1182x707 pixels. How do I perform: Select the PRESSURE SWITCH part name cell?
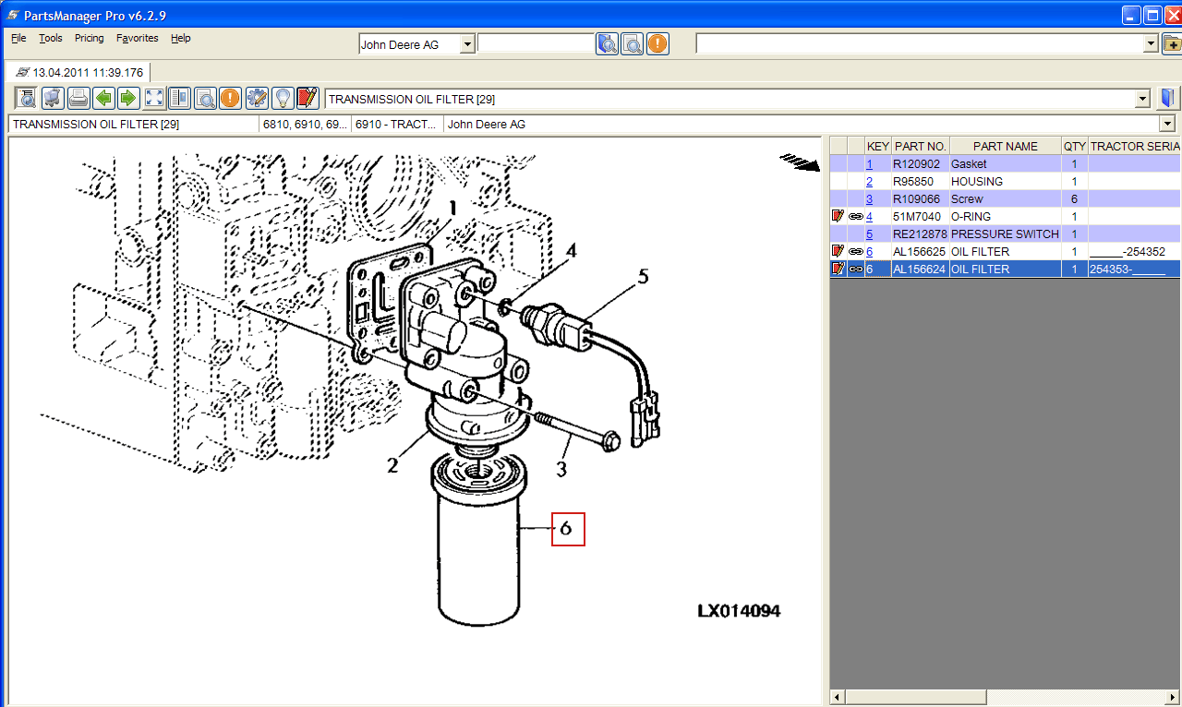click(1005, 234)
